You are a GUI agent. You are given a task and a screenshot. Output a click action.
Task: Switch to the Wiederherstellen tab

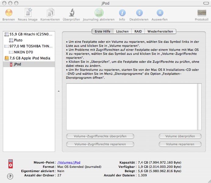point(160,31)
